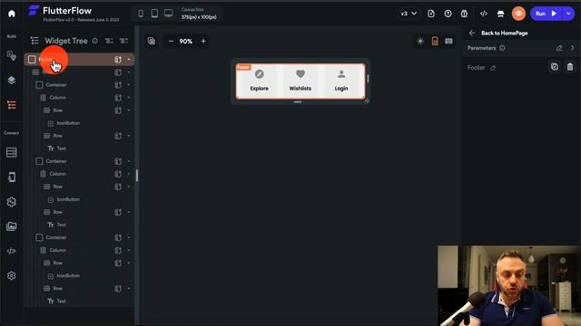Click the back arrow beside HomePage link

(x=472, y=34)
